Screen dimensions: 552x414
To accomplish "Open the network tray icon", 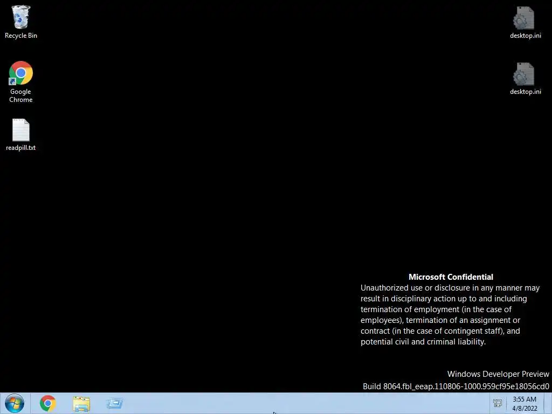I will [x=498, y=403].
